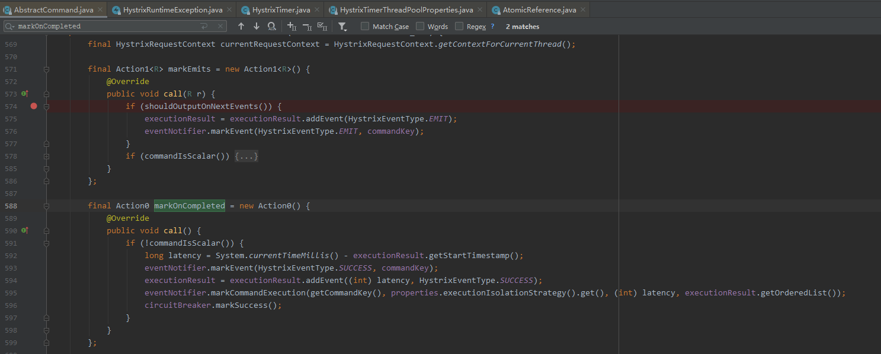The height and width of the screenshot is (354, 881).
Task: Collapse fold marker on line 574
Action: 46,107
